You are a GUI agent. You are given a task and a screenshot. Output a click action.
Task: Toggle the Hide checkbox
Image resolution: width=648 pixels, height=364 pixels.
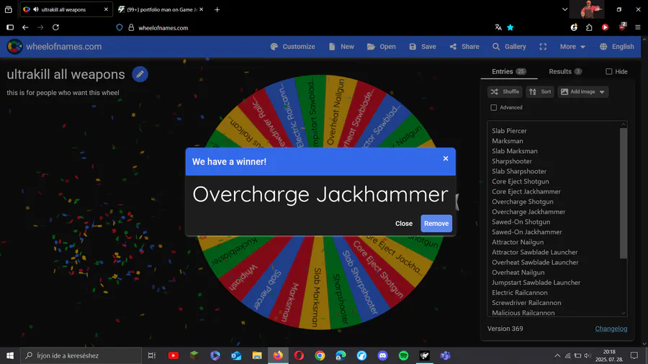(608, 71)
